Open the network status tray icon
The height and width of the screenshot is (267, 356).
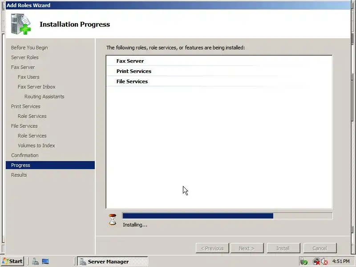pyautogui.click(x=316, y=262)
